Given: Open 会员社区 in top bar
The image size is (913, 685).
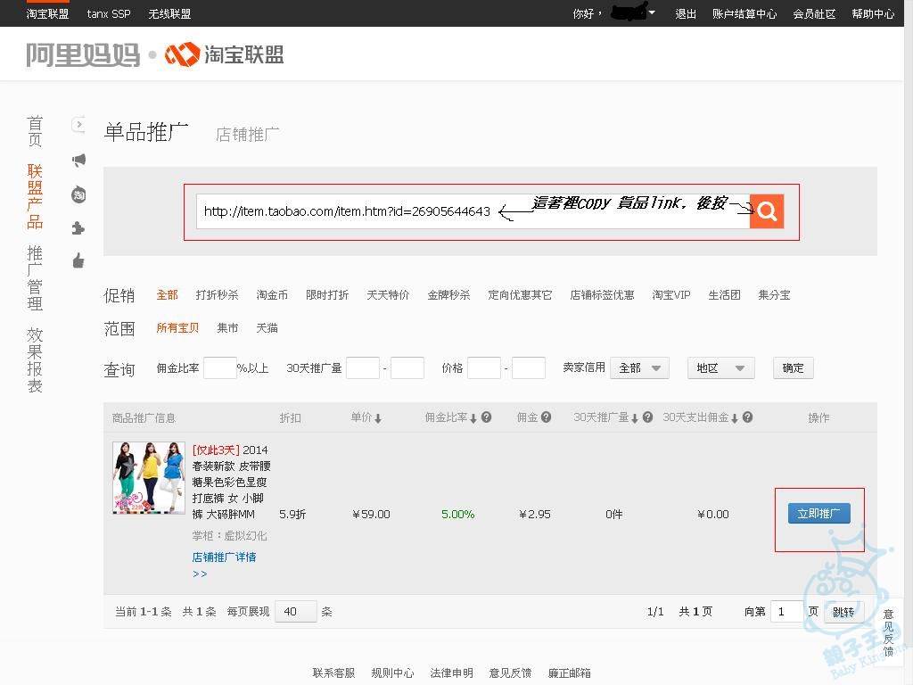Looking at the screenshot, I should 814,13.
